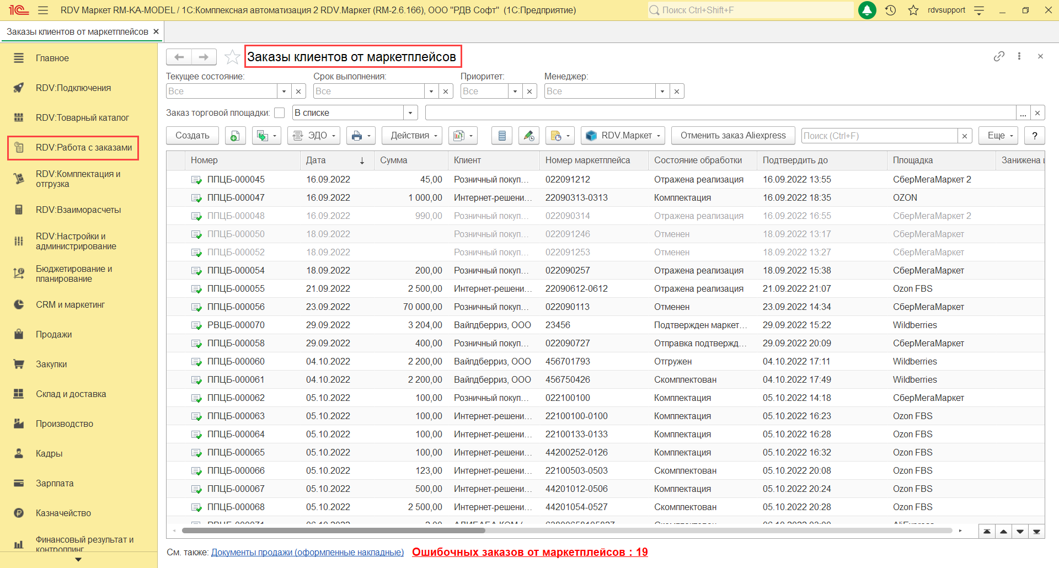Click the reports icon button in toolbar
This screenshot has width=1059, height=568.
pyautogui.click(x=462, y=136)
